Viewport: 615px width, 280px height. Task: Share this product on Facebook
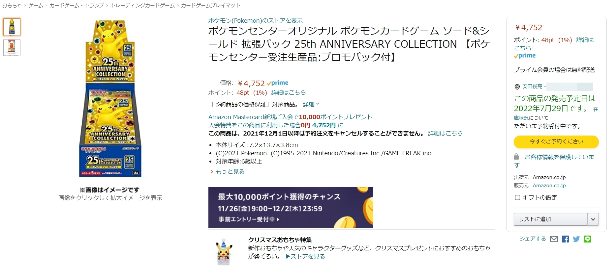pyautogui.click(x=565, y=239)
